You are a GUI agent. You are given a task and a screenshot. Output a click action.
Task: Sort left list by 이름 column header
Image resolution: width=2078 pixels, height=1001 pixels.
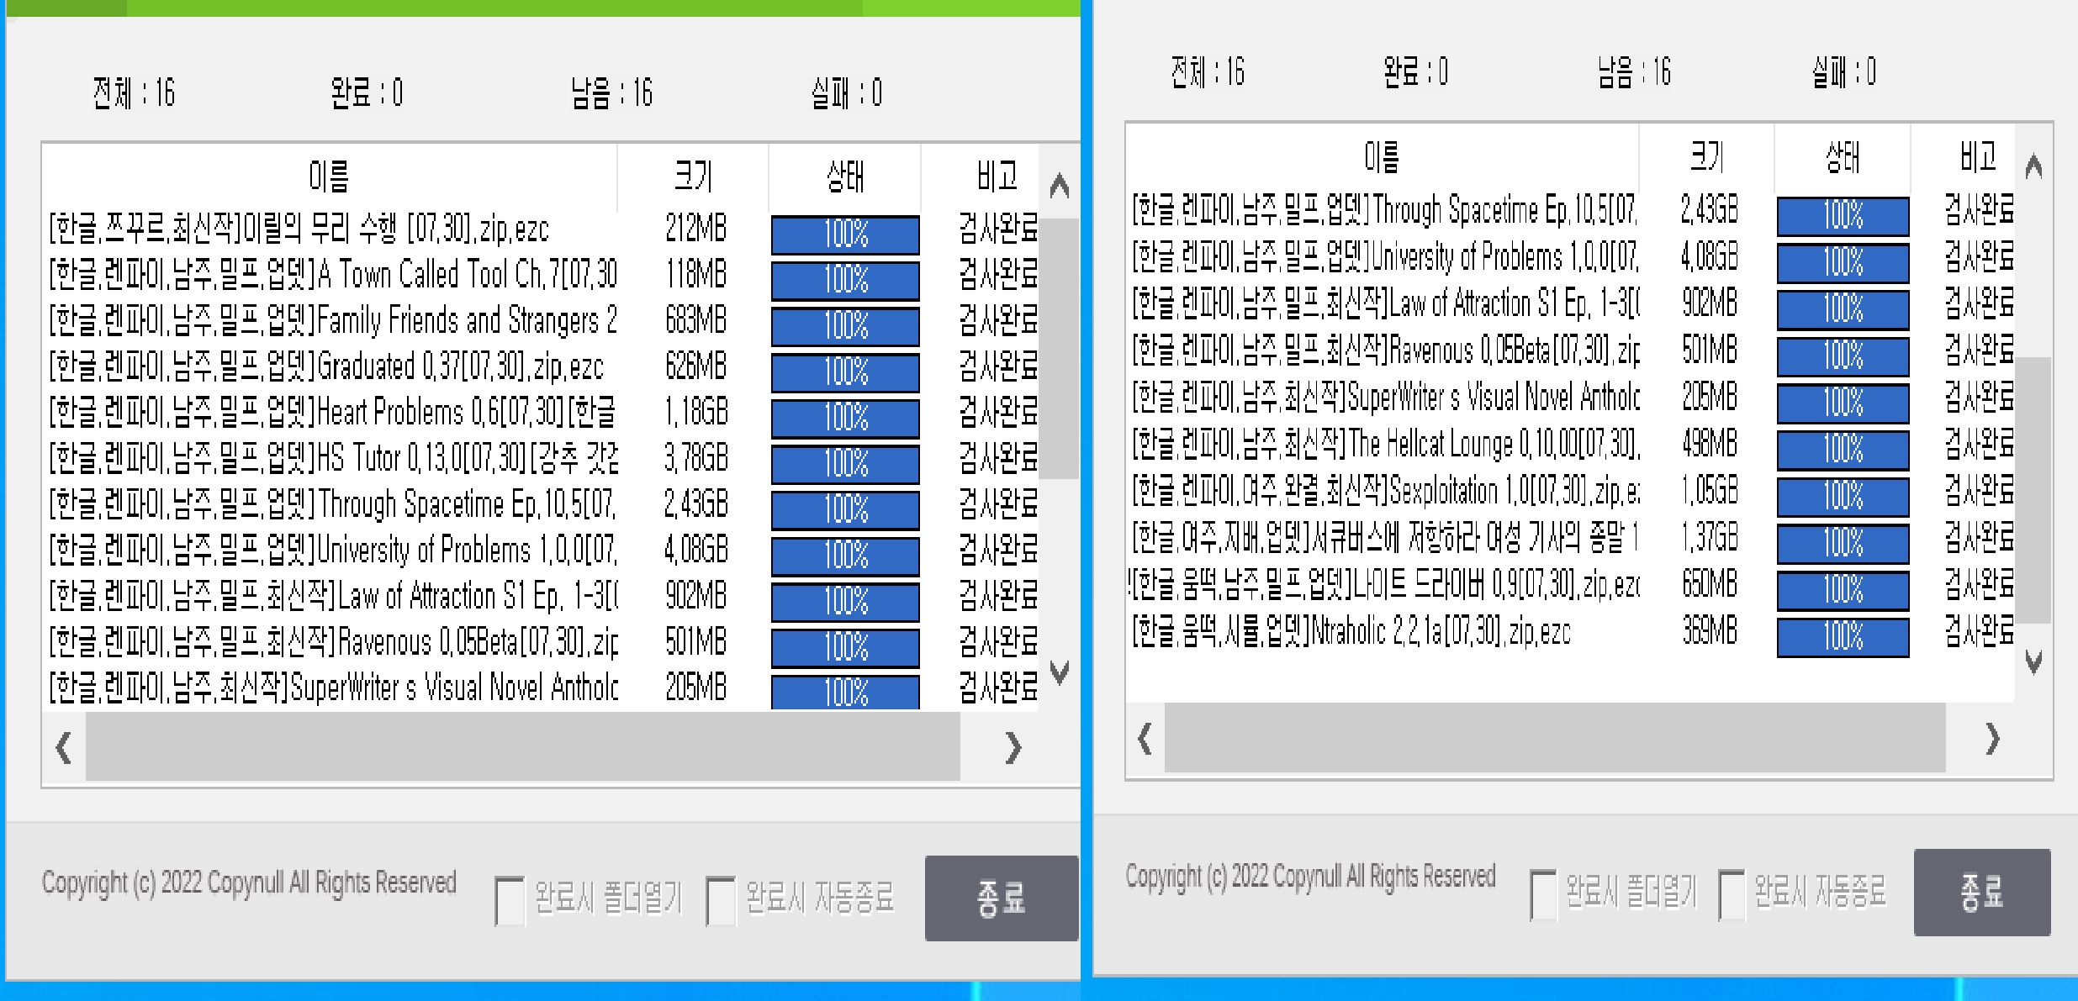[x=329, y=177]
